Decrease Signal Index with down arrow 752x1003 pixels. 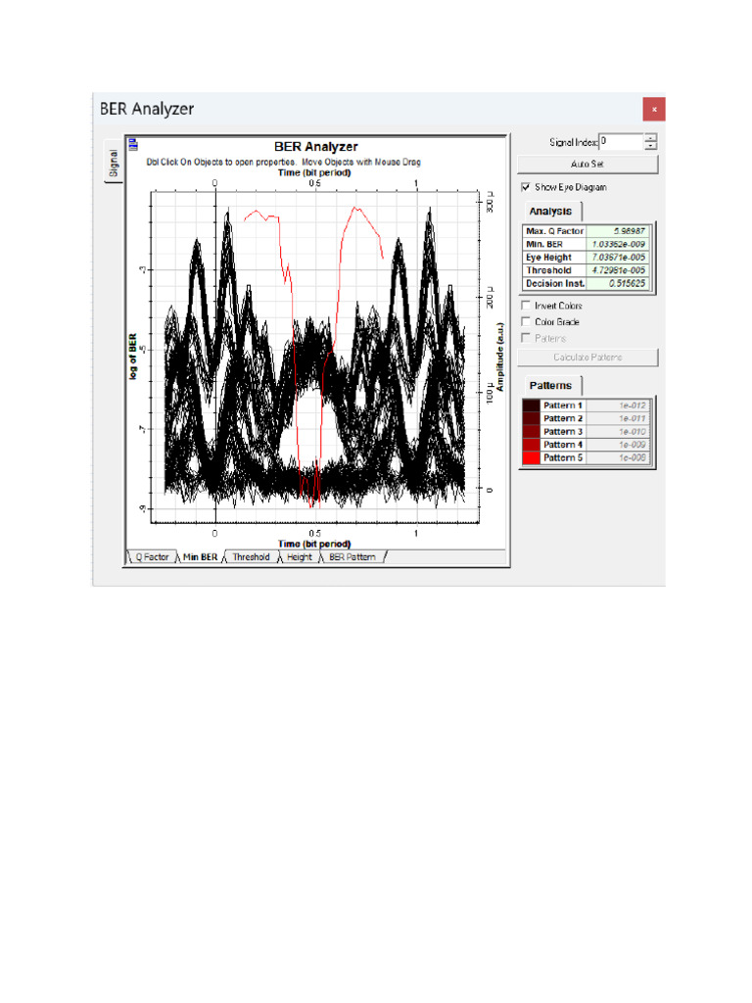click(x=650, y=146)
